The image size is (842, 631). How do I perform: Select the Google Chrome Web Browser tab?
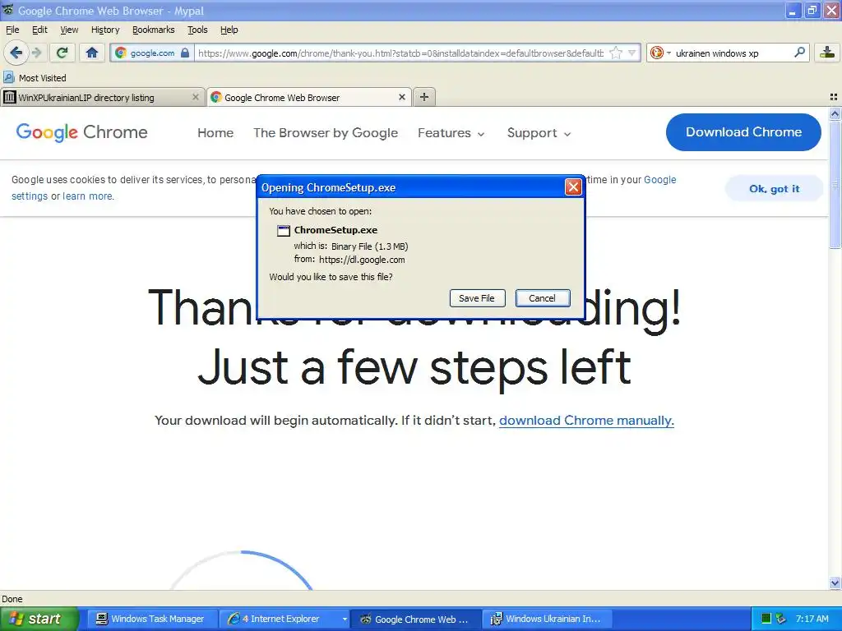point(309,97)
